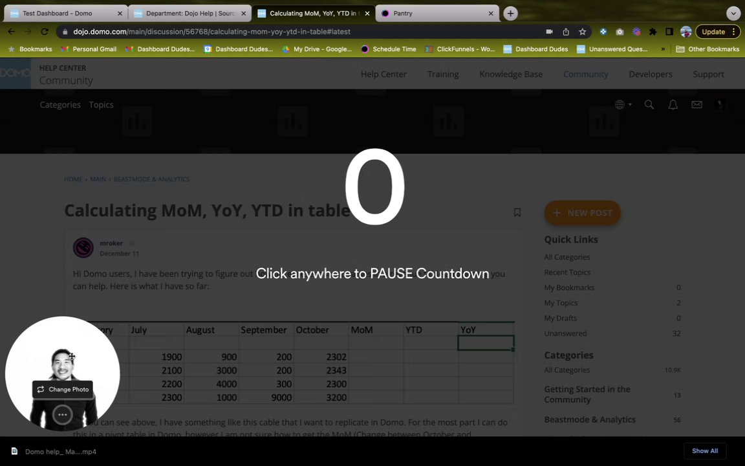
Task: Open the Training nav item
Action: tap(443, 74)
